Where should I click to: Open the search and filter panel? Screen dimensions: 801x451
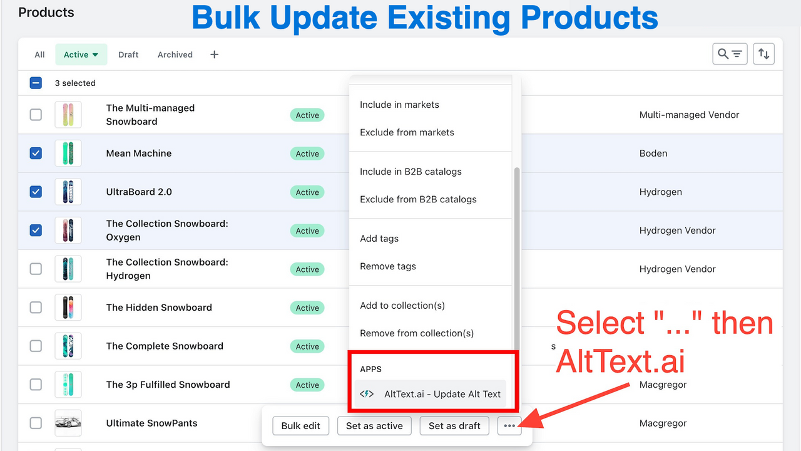(730, 54)
